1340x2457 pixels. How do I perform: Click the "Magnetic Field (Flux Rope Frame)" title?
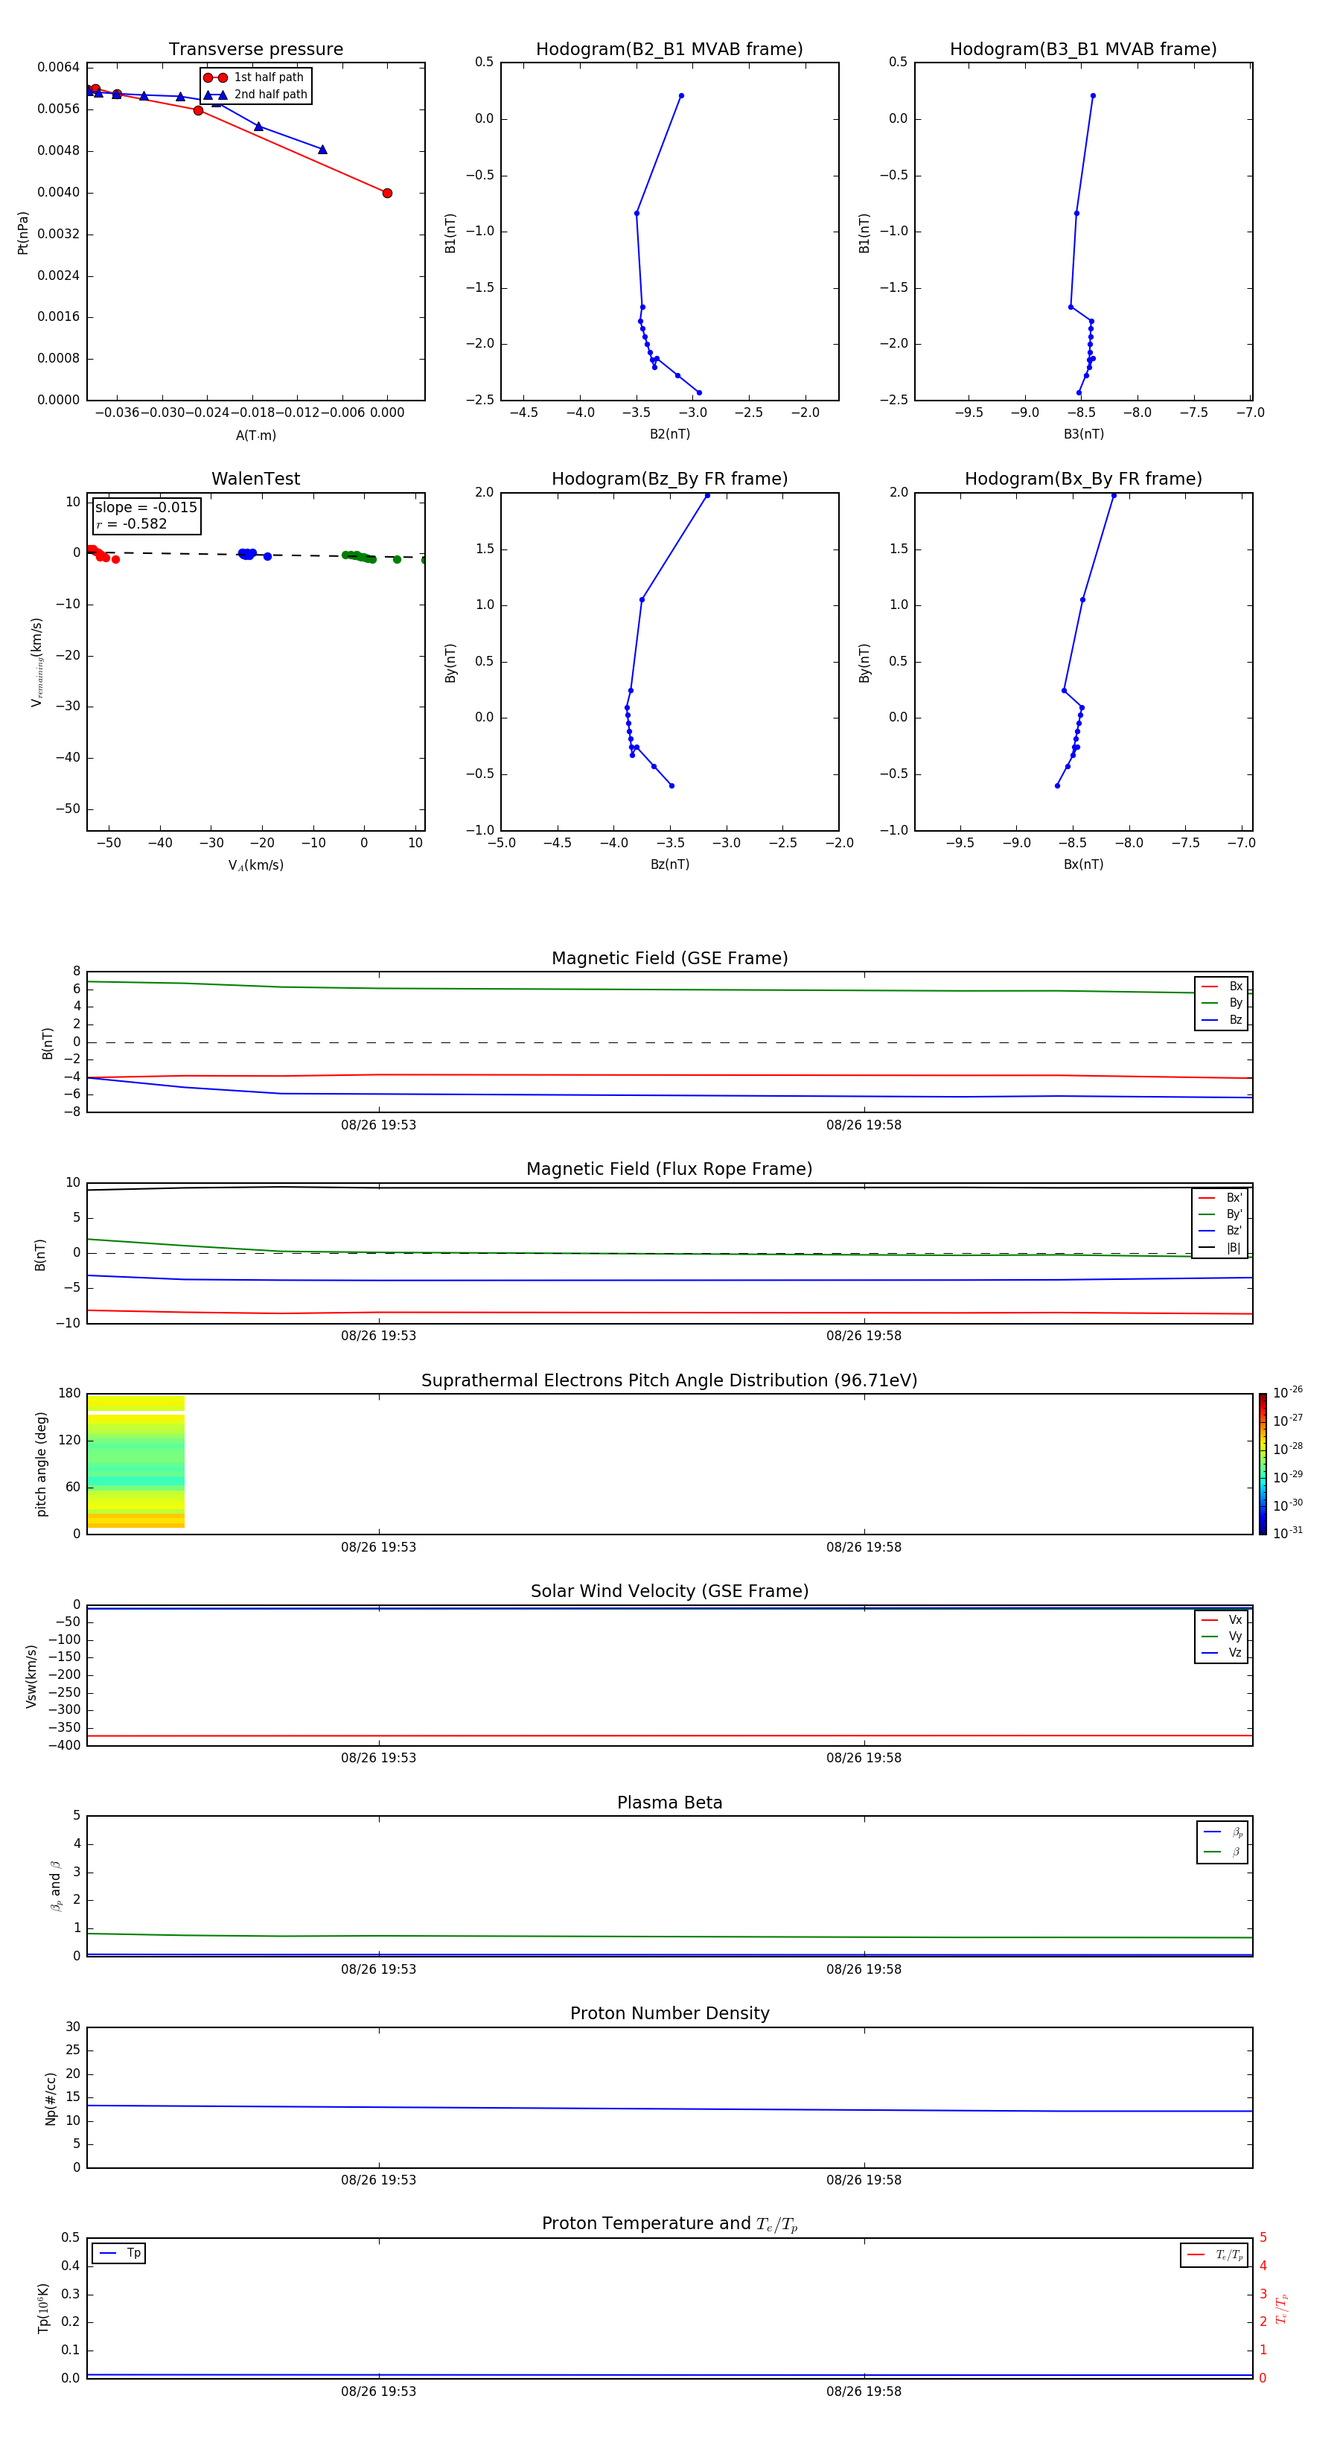click(x=669, y=1170)
